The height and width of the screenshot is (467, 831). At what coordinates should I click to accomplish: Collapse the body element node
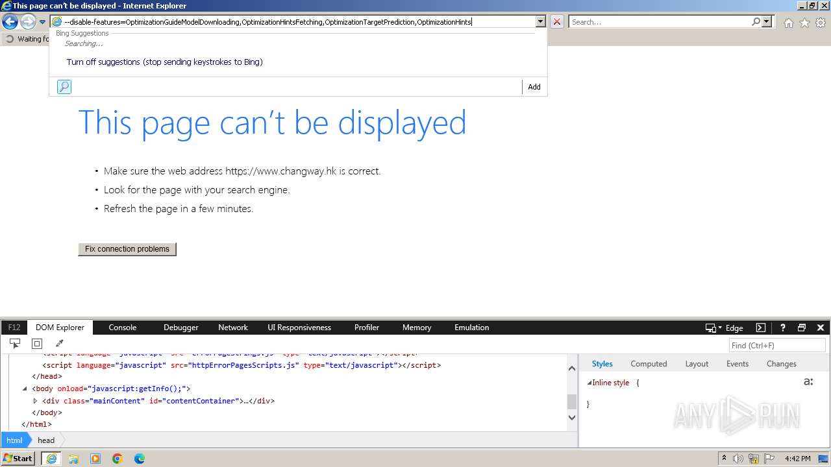click(x=25, y=389)
